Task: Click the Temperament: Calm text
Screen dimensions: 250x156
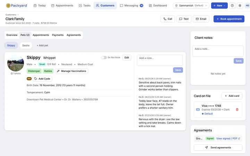Action: click(x=38, y=92)
